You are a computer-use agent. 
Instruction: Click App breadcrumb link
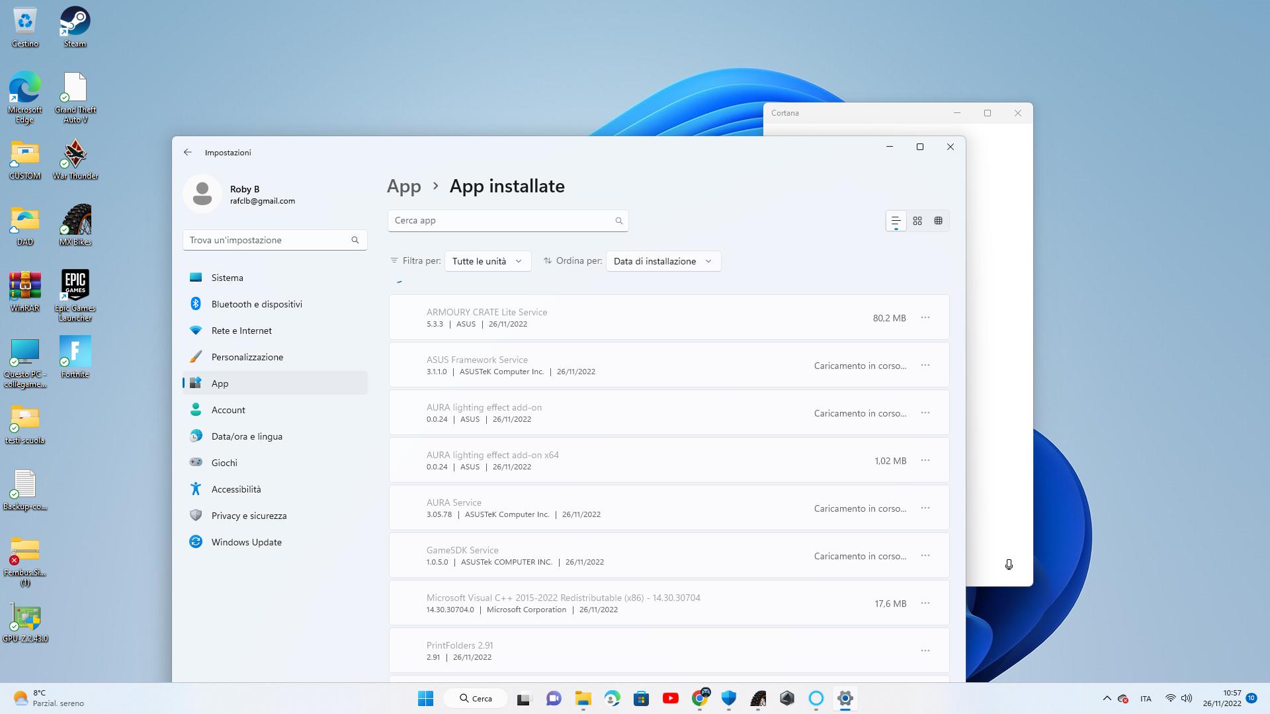[403, 186]
